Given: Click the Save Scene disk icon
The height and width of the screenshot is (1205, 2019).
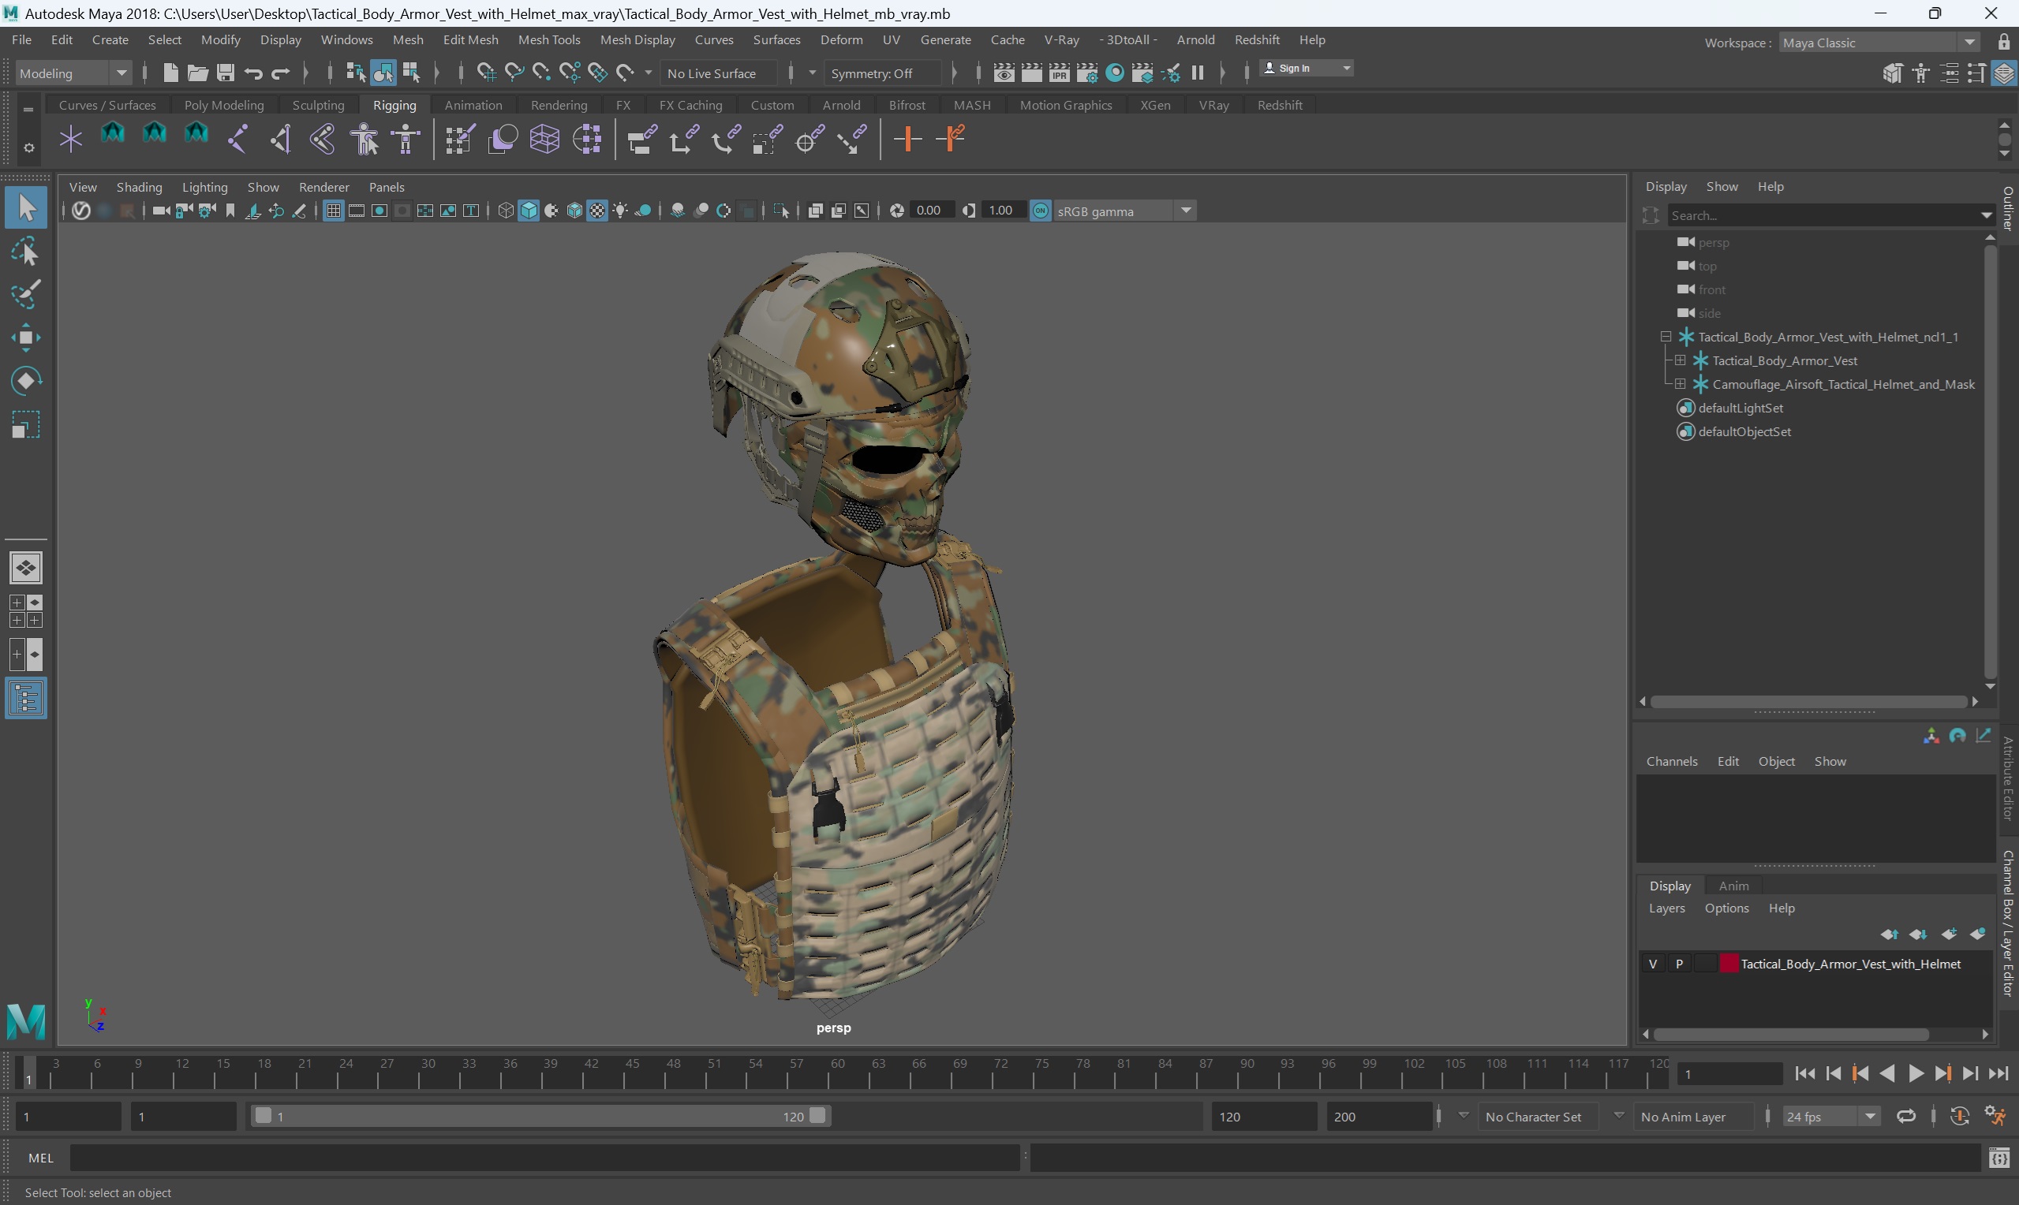Looking at the screenshot, I should point(226,73).
